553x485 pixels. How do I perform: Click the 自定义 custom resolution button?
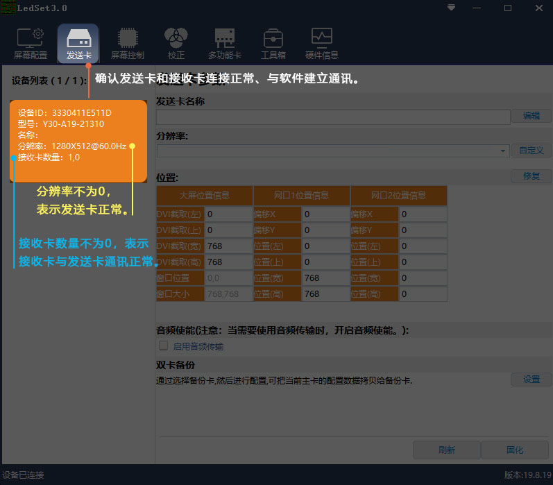pyautogui.click(x=531, y=151)
